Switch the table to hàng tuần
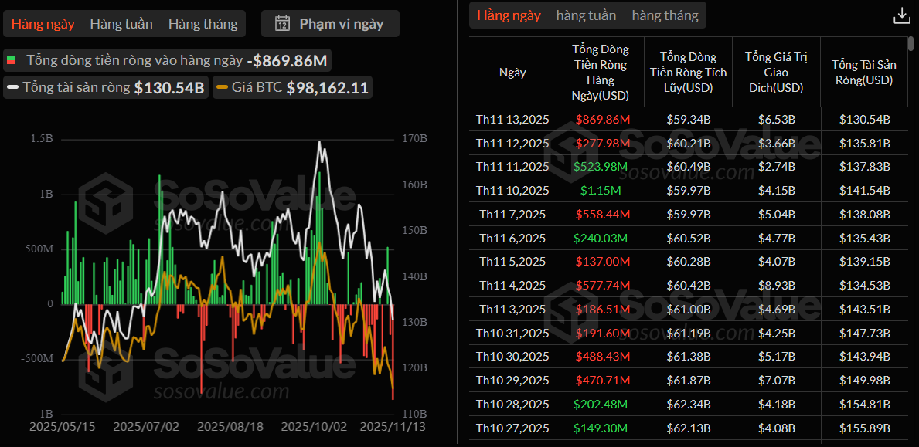 (586, 15)
